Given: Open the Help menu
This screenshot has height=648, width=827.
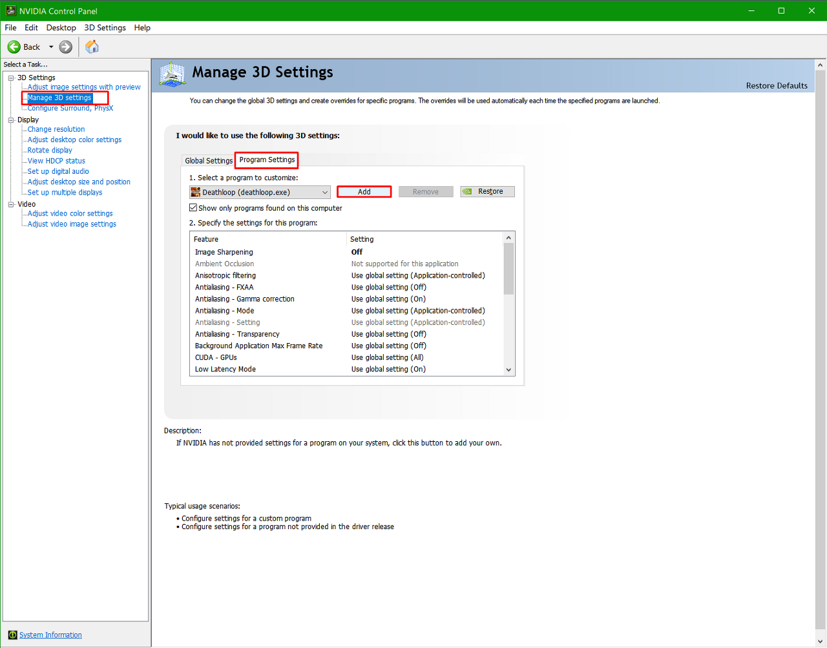Looking at the screenshot, I should [x=142, y=28].
